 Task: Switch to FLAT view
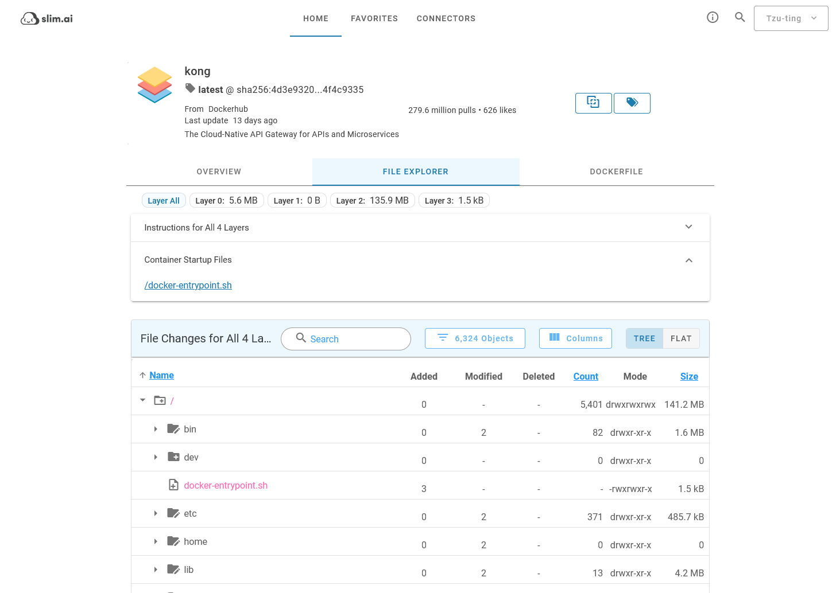(681, 338)
